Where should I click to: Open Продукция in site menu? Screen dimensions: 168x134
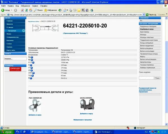pos(15,31)
